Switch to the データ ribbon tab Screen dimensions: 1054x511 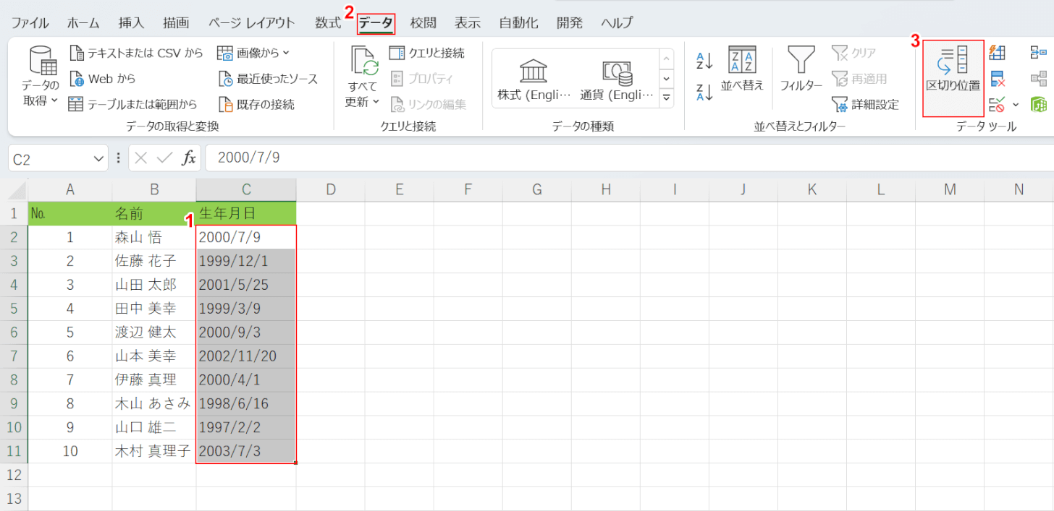pyautogui.click(x=376, y=22)
